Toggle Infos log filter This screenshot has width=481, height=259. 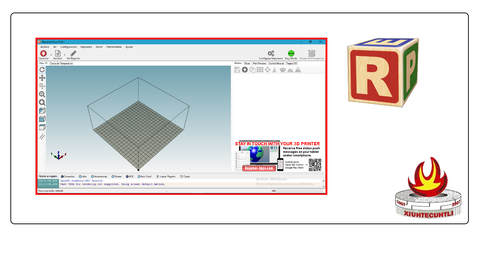point(83,176)
